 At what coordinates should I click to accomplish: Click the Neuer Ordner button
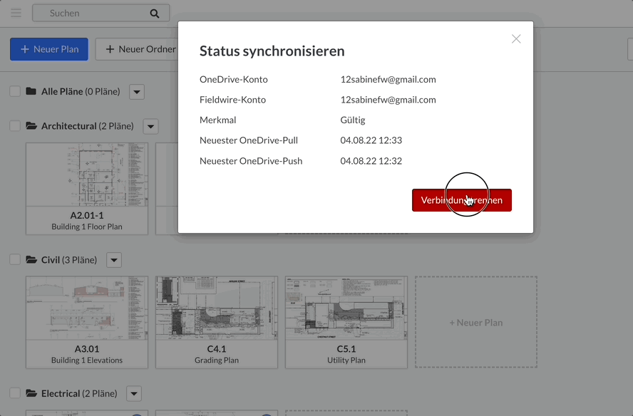click(x=137, y=49)
